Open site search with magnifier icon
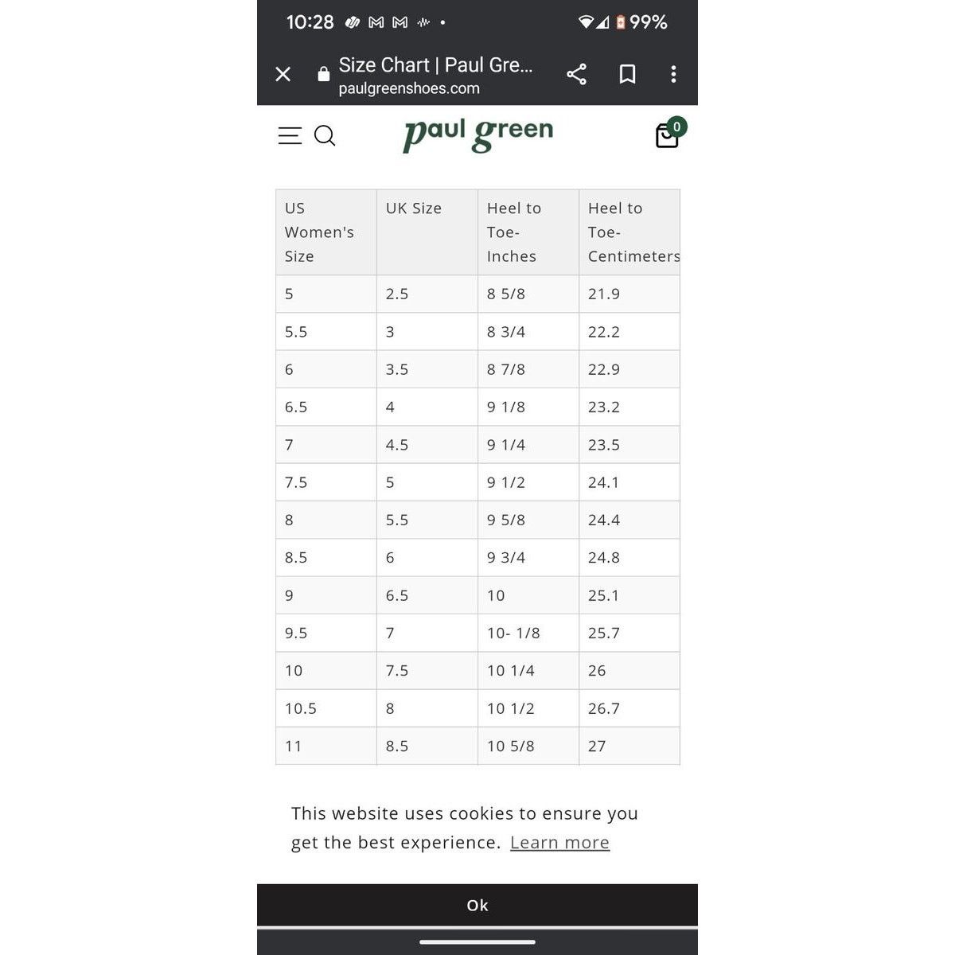 pos(325,135)
